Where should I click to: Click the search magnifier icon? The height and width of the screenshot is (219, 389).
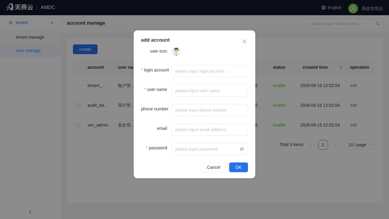pyautogui.click(x=378, y=24)
